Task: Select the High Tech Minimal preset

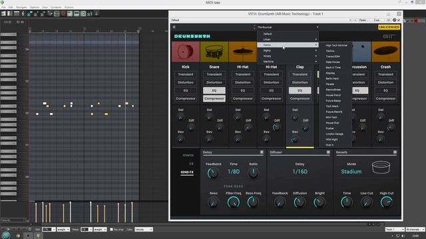Action: tap(336, 46)
